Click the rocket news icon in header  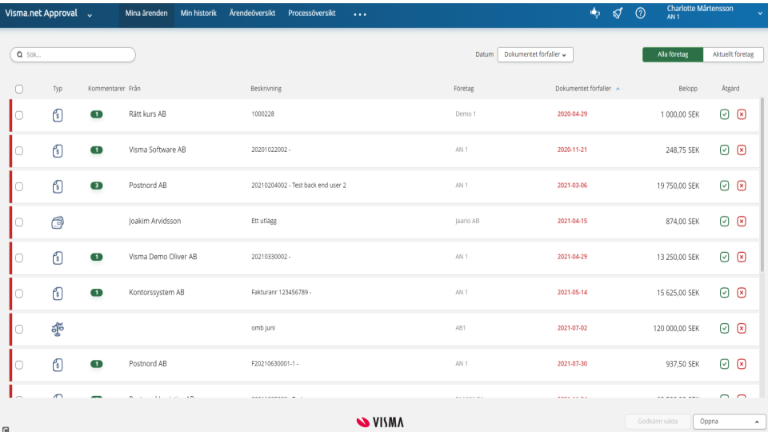pos(618,14)
